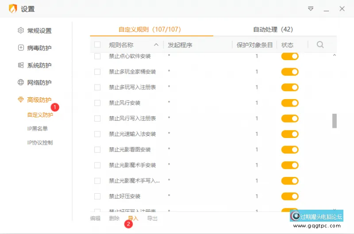Click 导出 to export rules

point(152,218)
